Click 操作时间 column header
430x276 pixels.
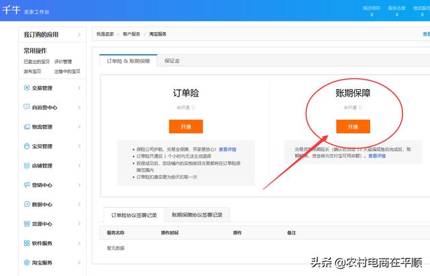point(169,232)
